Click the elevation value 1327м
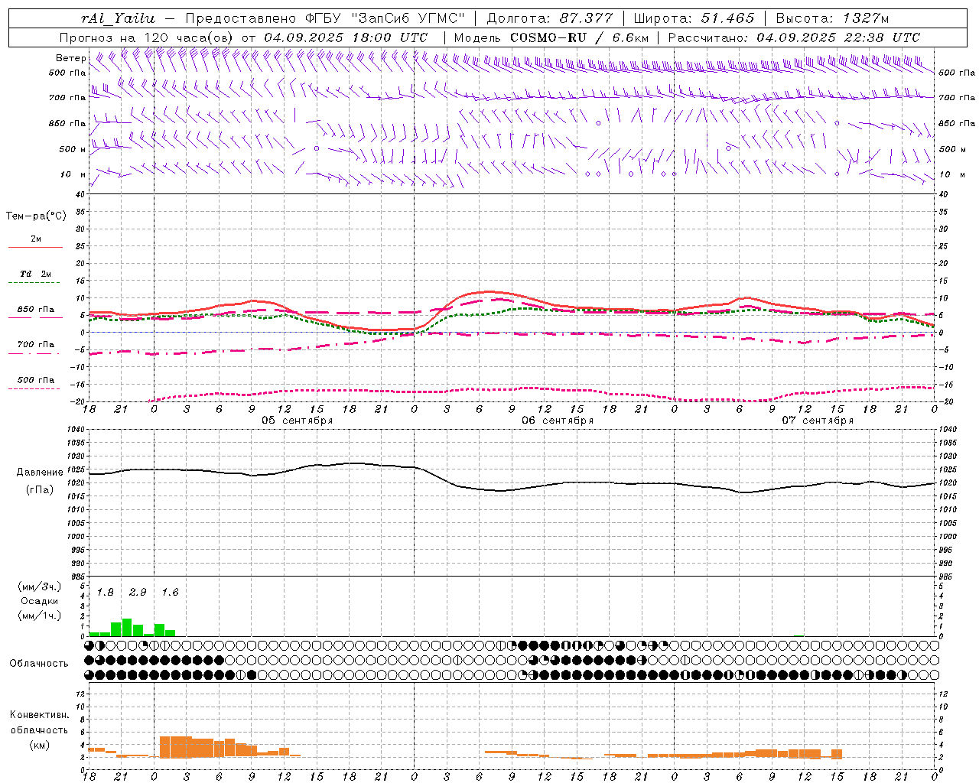This screenshot has width=979, height=783. [866, 18]
